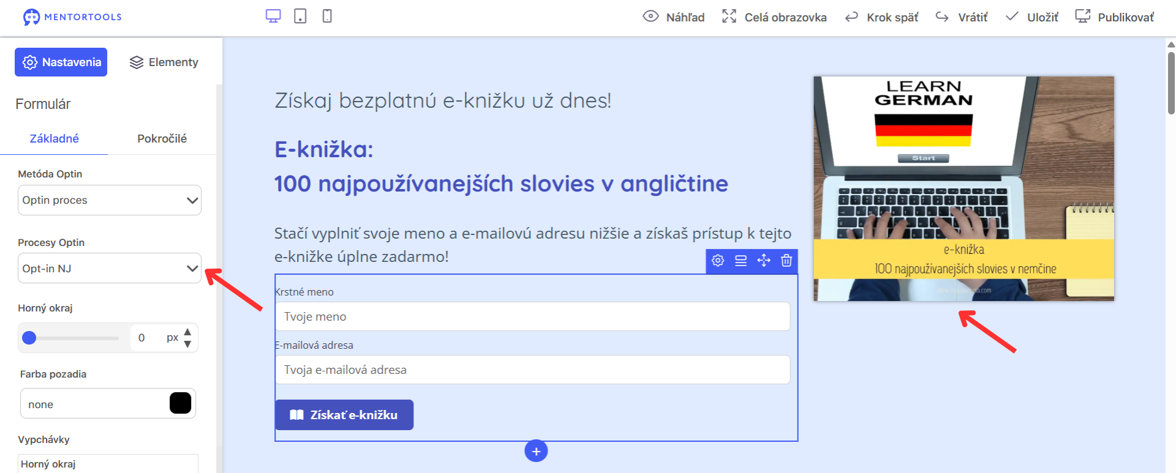Switch to the Pokročilé tab

click(162, 138)
